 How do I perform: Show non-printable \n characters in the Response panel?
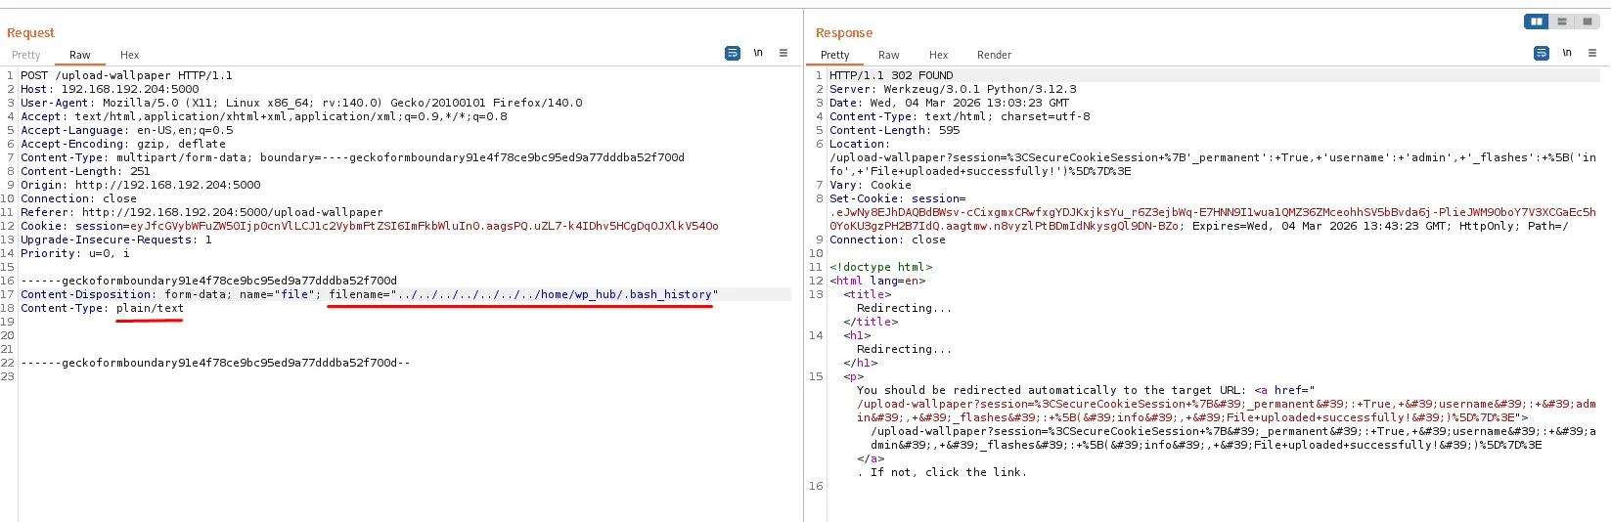coord(1567,53)
